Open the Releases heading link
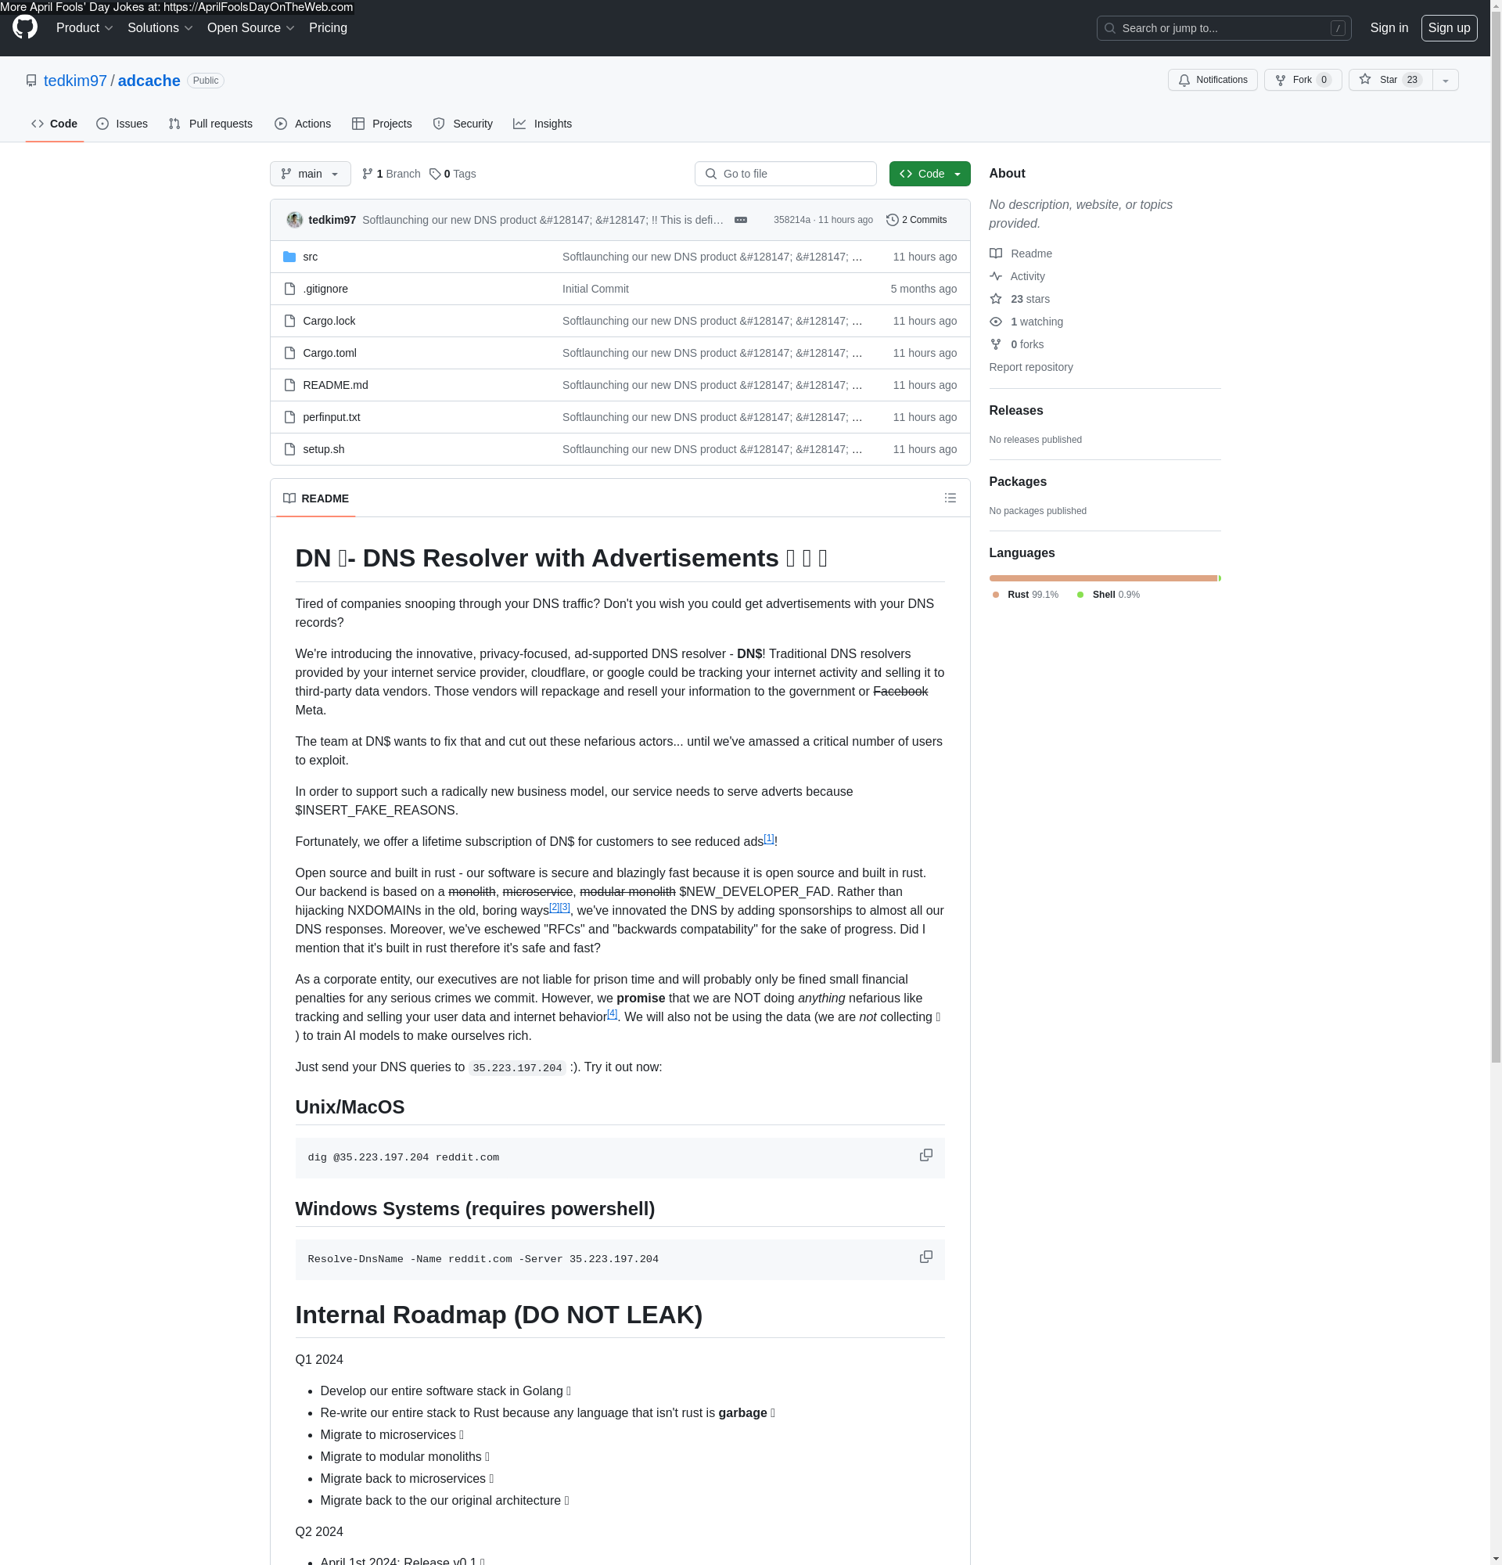Image resolution: width=1502 pixels, height=1565 pixels. pyautogui.click(x=1015, y=409)
